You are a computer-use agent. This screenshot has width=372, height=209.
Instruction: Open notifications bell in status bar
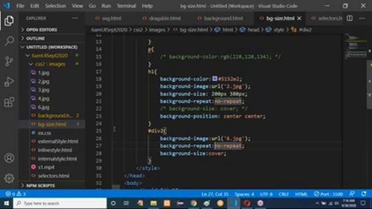[x=363, y=194]
